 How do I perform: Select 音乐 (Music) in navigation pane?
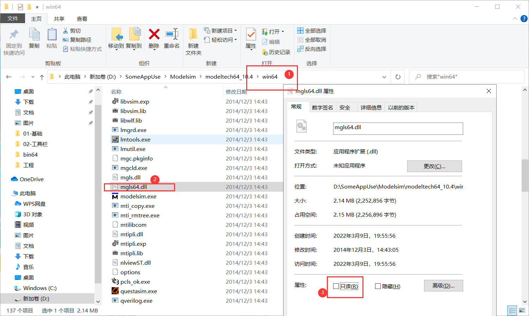pyautogui.click(x=24, y=267)
